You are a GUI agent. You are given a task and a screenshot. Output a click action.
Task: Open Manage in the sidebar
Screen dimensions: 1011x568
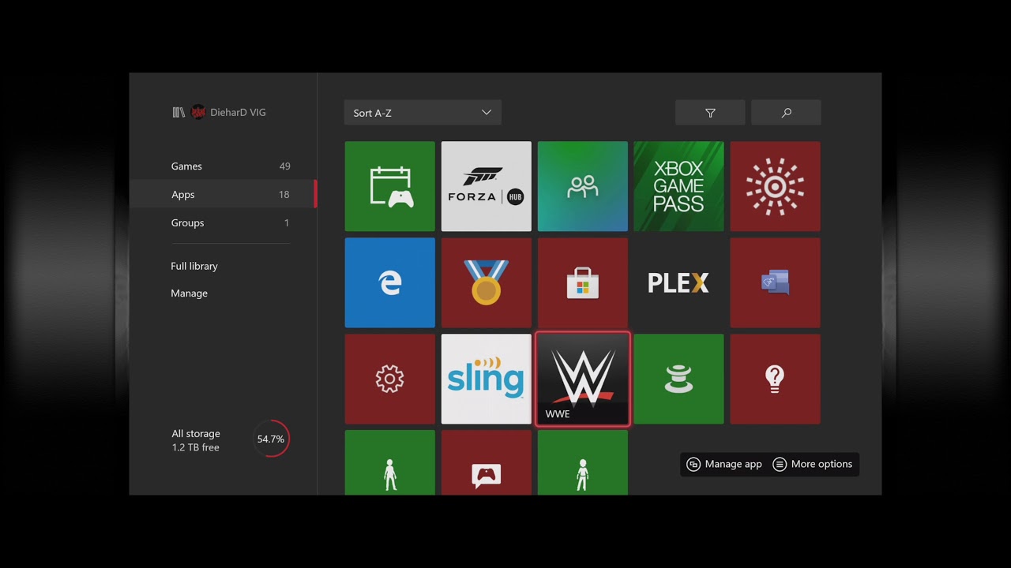190,293
